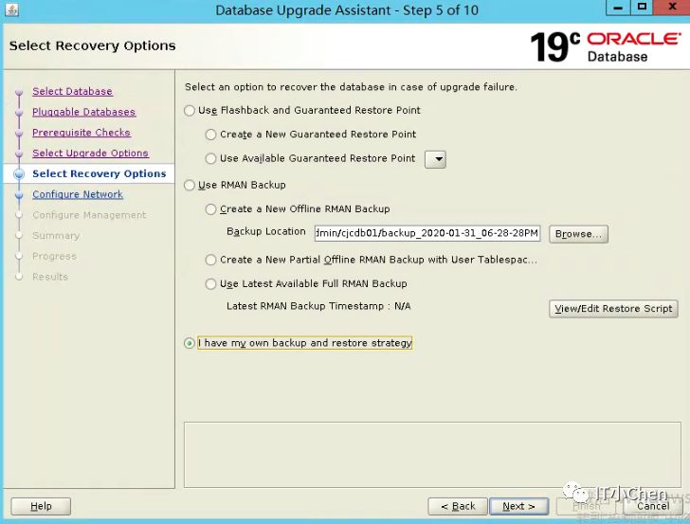Open the Select Upgrade Options step
Image resolution: width=690 pixels, height=524 pixels.
click(x=91, y=154)
